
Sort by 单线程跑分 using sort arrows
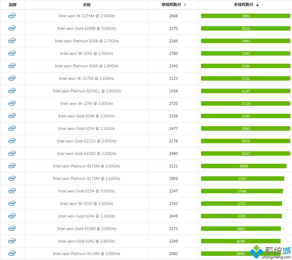[185, 5]
